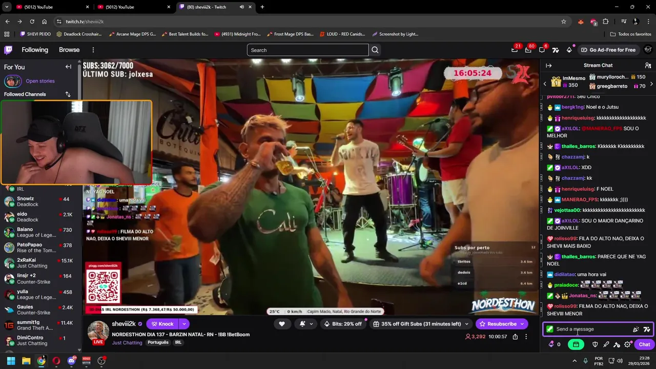
Task: Open the Browse page
Action: coord(69,50)
